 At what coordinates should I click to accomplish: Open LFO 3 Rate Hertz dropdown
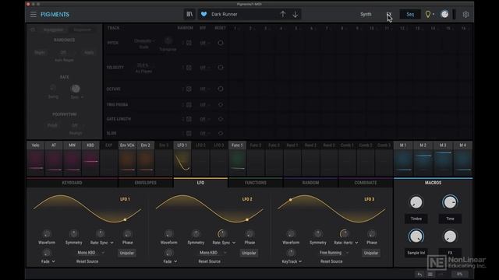(346, 243)
